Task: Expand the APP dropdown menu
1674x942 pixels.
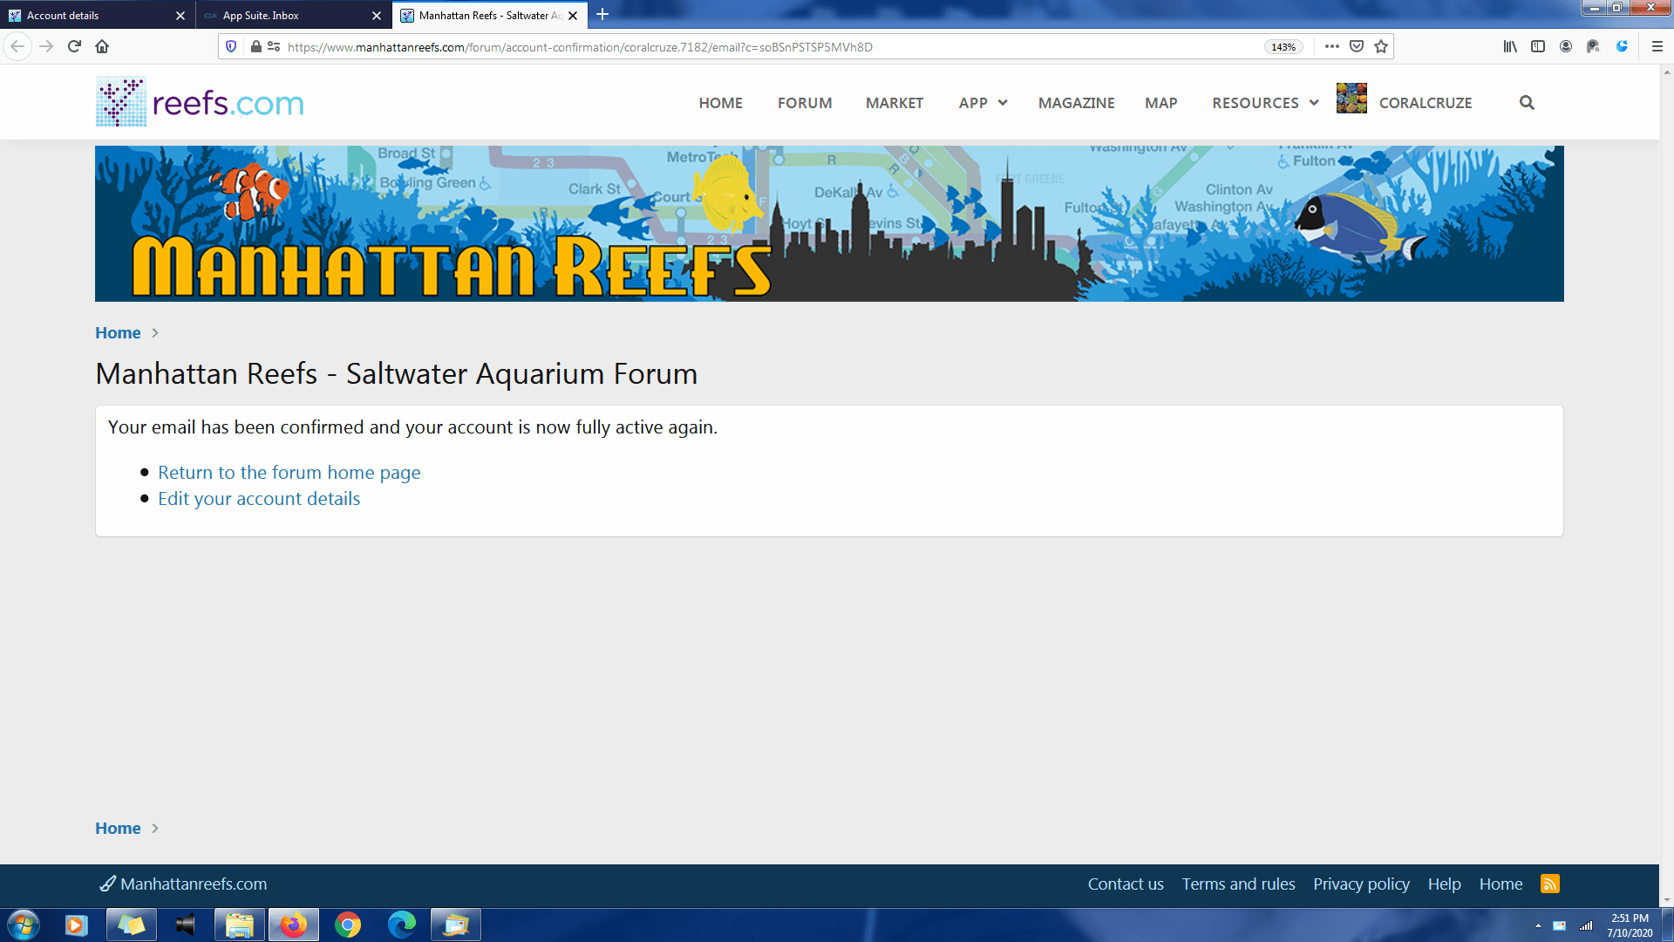Action: pyautogui.click(x=983, y=103)
